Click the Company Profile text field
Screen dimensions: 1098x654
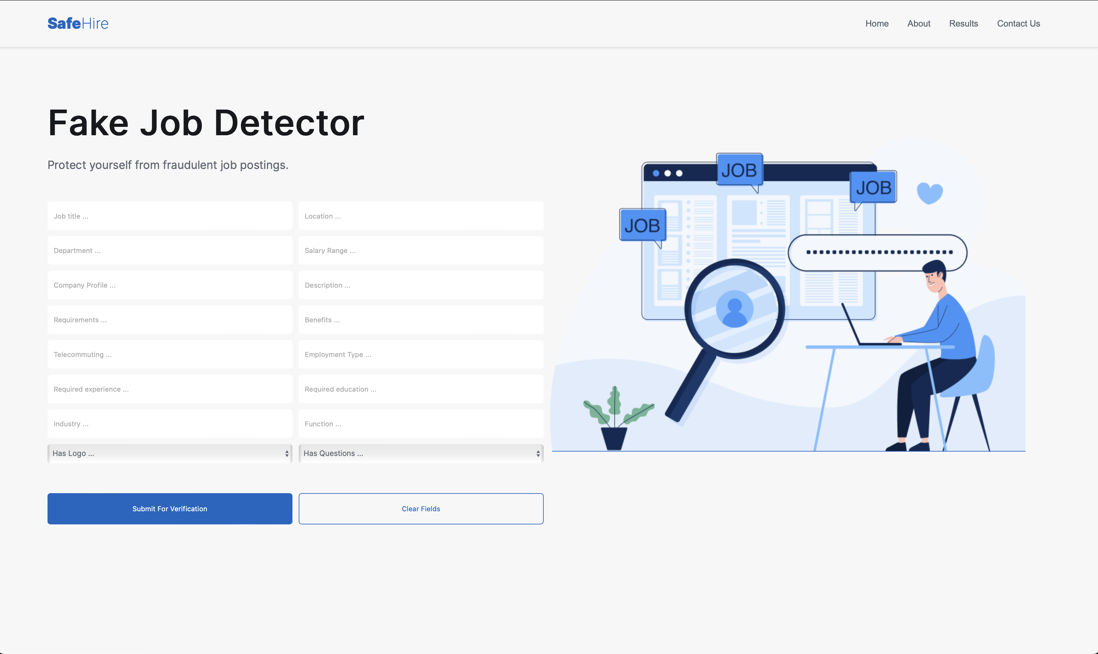pyautogui.click(x=170, y=285)
